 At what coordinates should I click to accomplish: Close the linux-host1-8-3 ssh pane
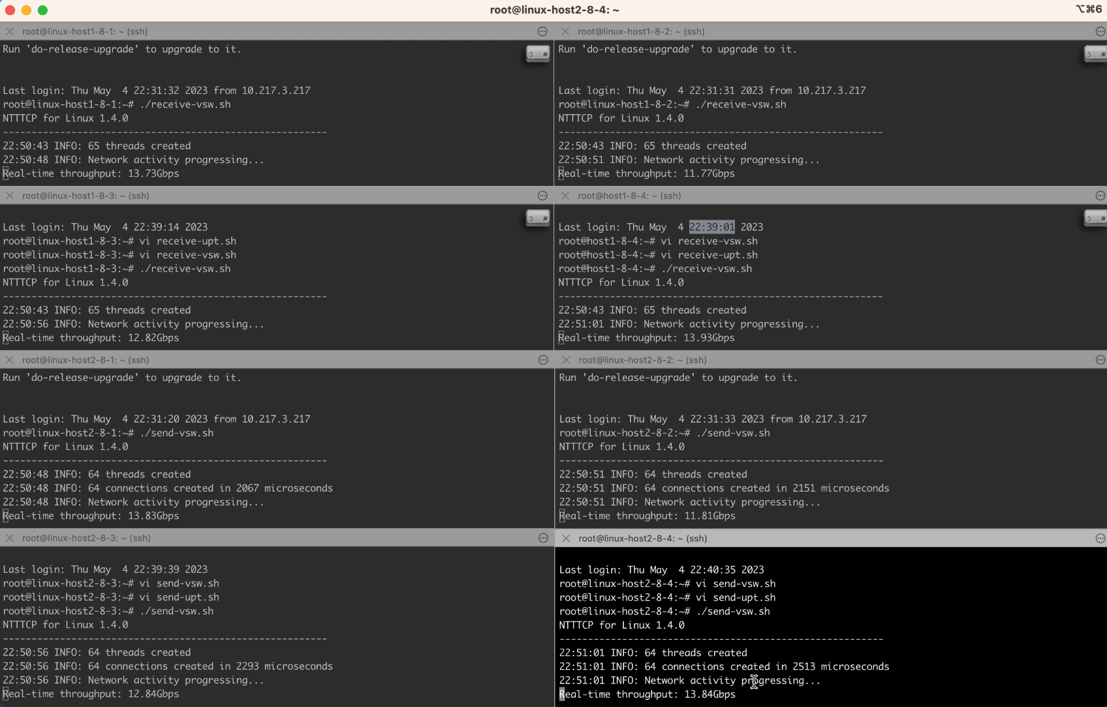pos(10,196)
